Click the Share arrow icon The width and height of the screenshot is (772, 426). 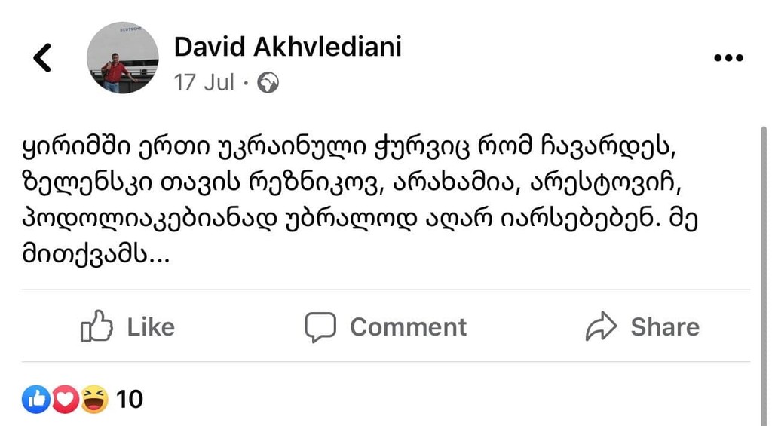click(x=601, y=326)
